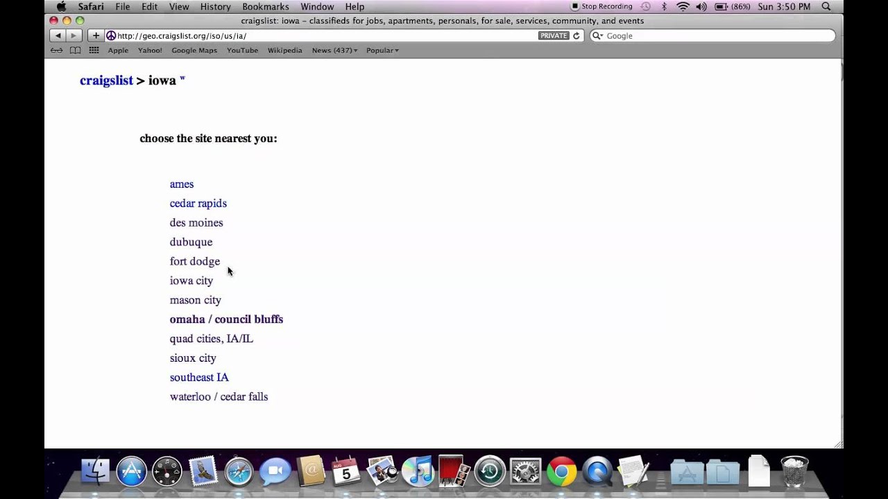Select the omaha / council bluffs link
The image size is (888, 499).
click(226, 319)
